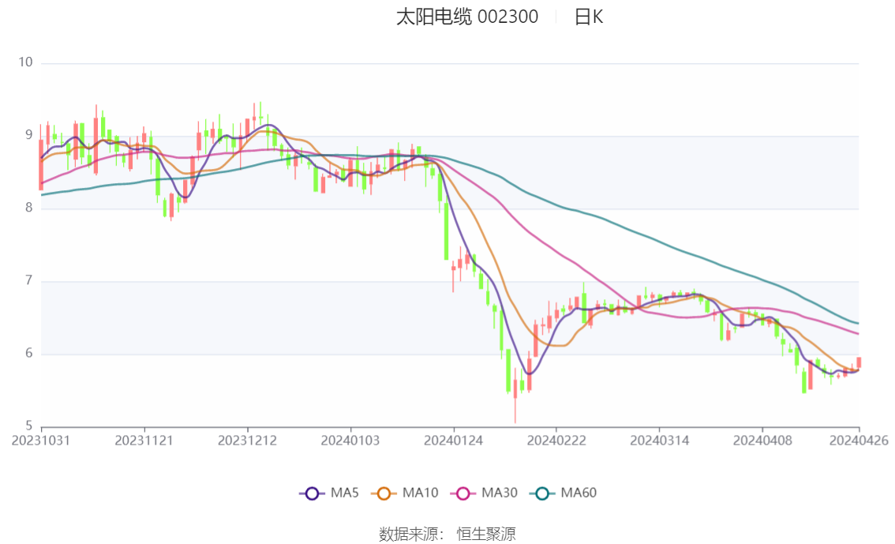Click the last red candlestick on 20240426
The image size is (895, 544).
(x=859, y=362)
